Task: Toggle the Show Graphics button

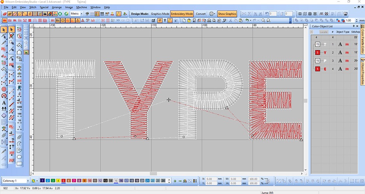Action: [x=227, y=14]
